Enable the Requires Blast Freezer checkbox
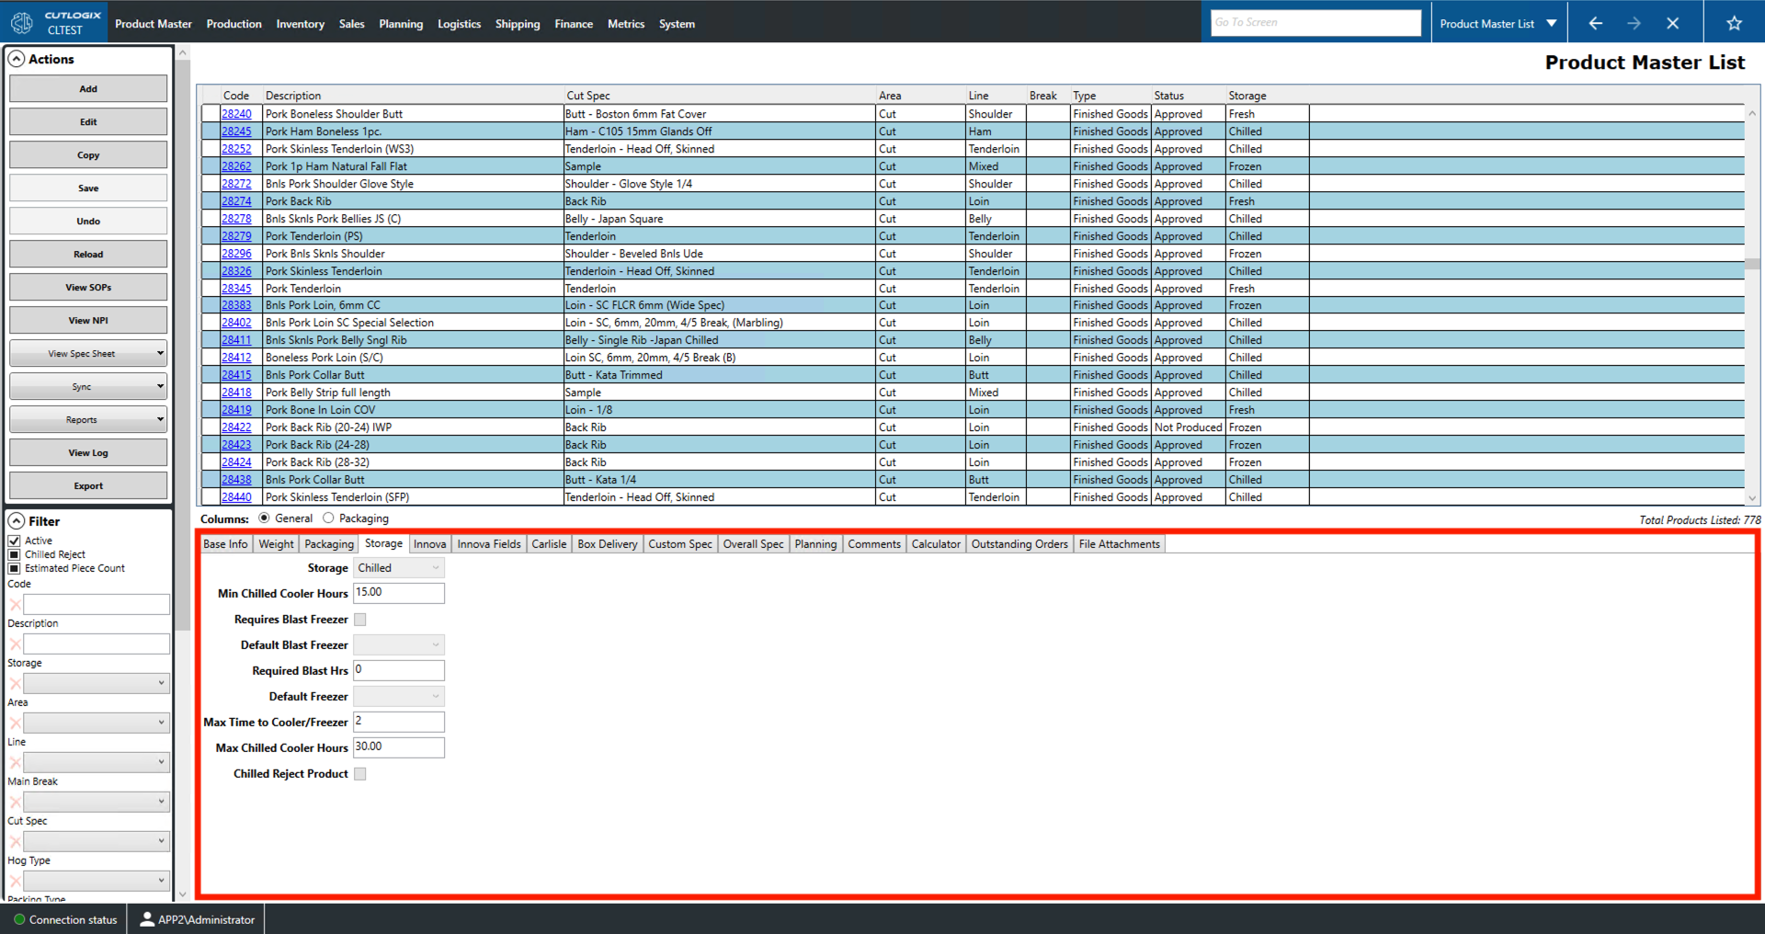1765x934 pixels. [x=359, y=619]
